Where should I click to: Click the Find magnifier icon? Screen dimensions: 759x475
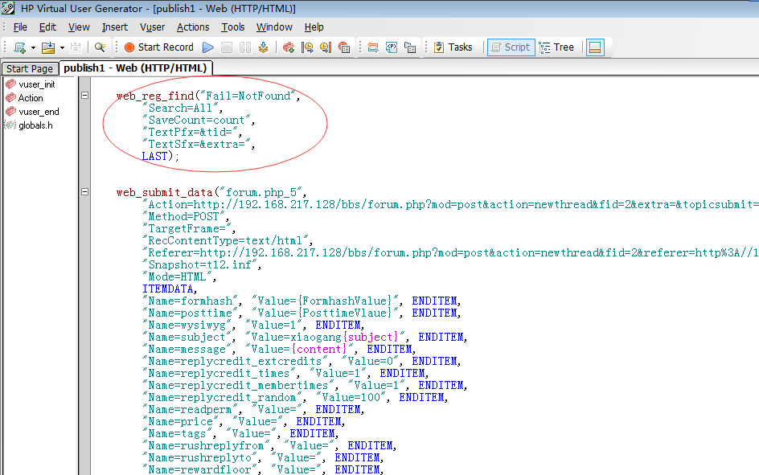[x=101, y=47]
